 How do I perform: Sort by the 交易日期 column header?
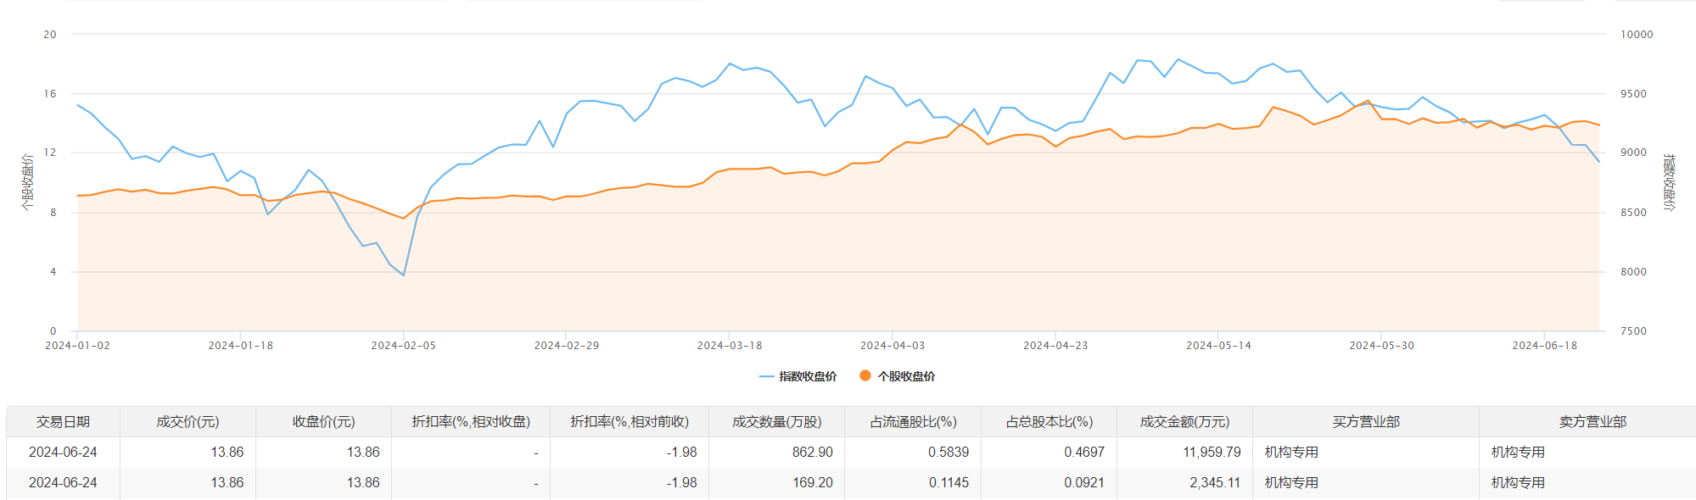[63, 422]
